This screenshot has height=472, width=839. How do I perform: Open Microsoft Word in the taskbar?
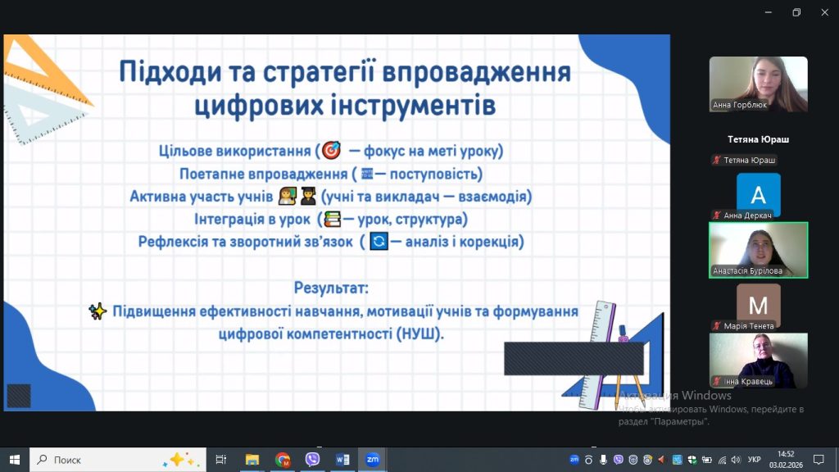coord(342,460)
